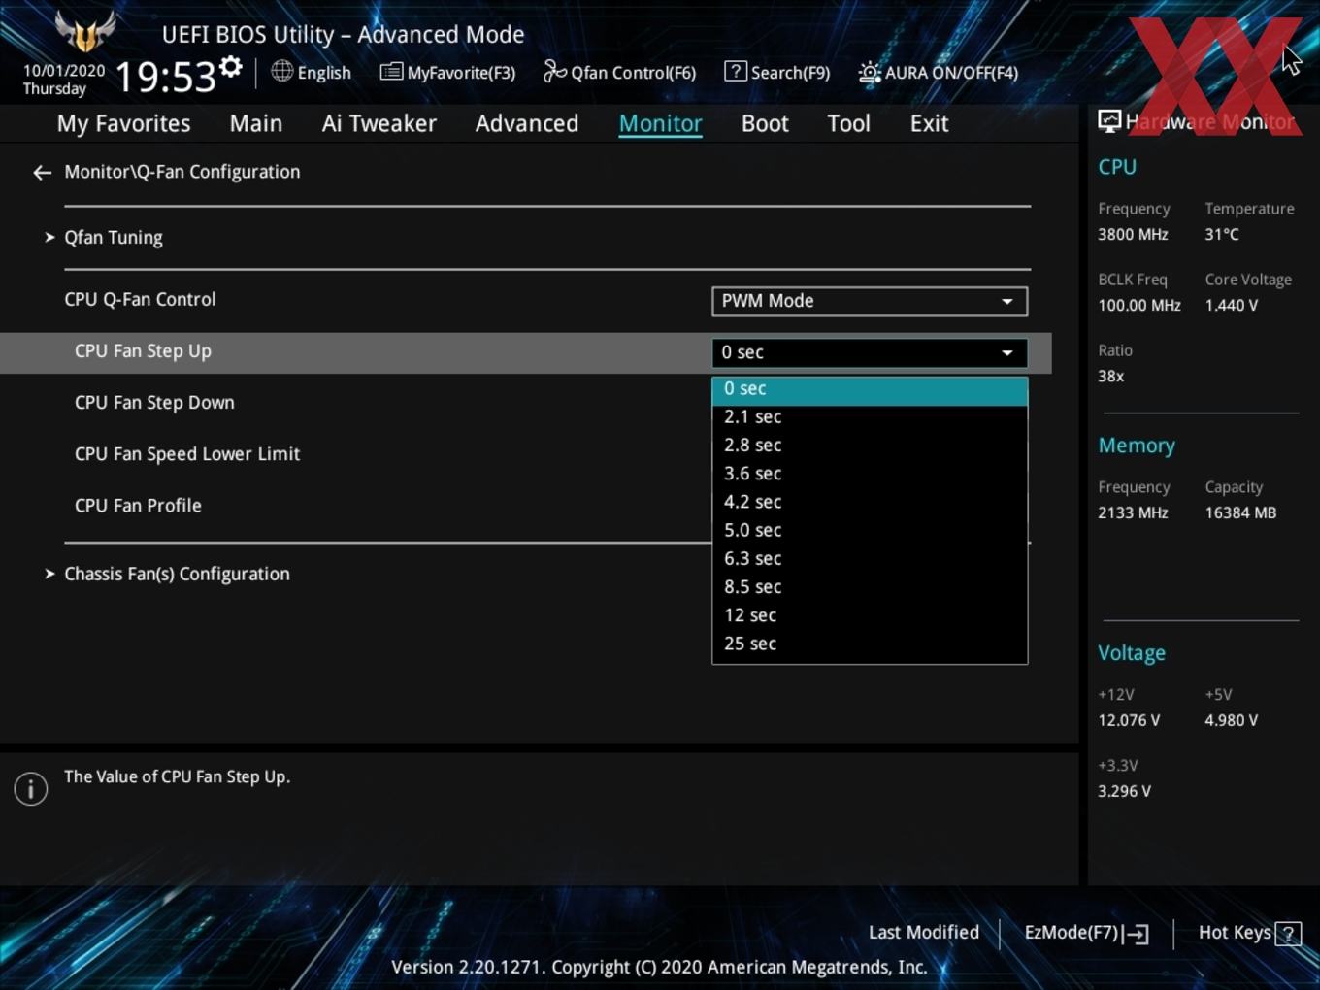Open Qfan Control(F6)
The width and height of the screenshot is (1320, 990).
pos(619,72)
